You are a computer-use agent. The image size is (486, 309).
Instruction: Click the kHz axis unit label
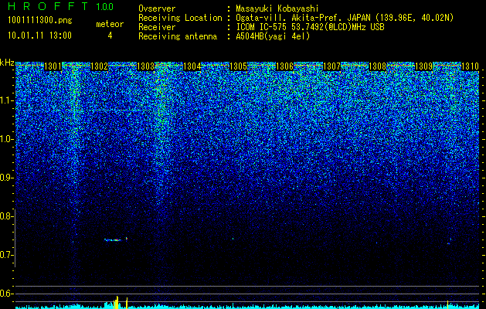point(7,63)
